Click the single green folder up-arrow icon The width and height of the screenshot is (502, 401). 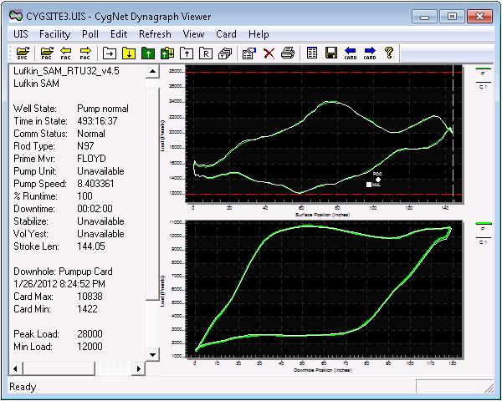[x=148, y=53]
